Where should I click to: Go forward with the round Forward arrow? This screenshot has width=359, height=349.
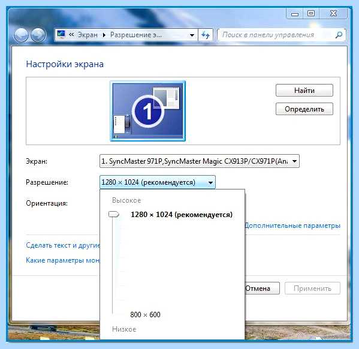[x=38, y=35]
